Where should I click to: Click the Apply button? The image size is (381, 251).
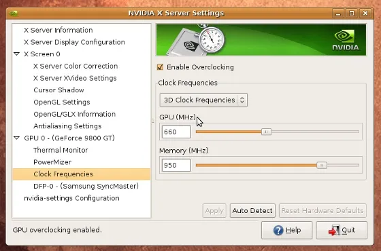pos(214,210)
